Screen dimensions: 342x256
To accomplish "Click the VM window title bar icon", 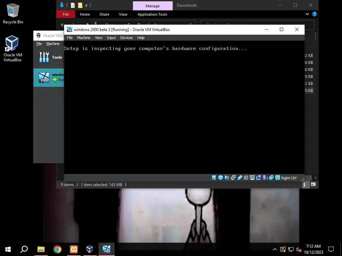I will click(69, 29).
